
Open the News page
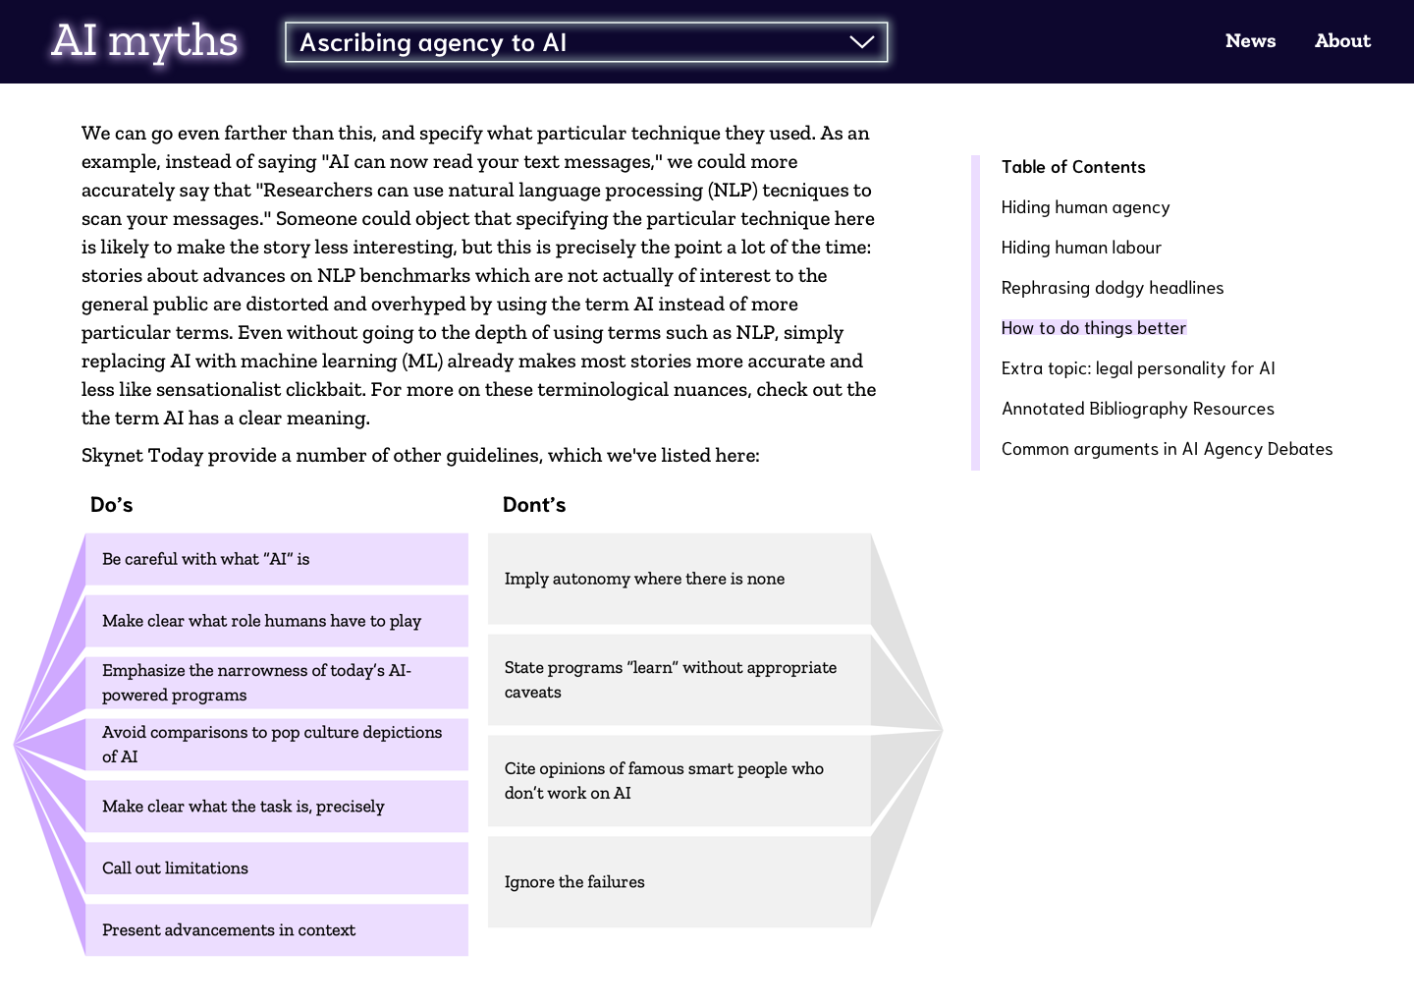[x=1250, y=41]
